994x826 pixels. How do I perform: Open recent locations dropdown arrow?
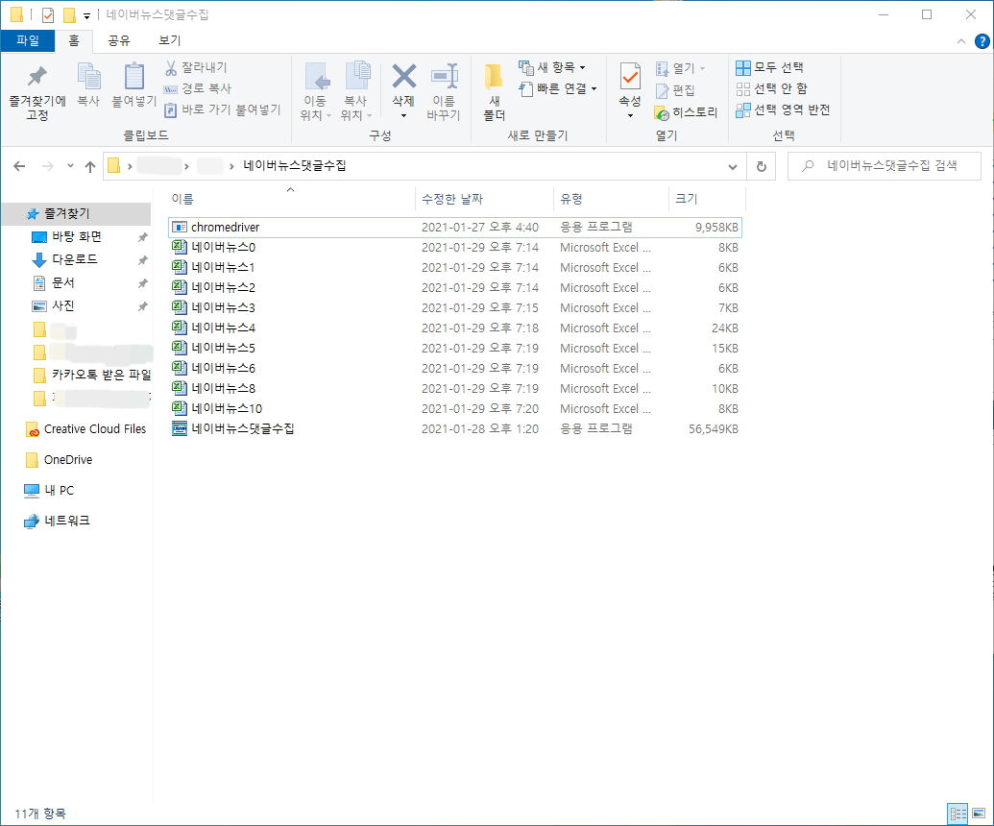pos(70,166)
